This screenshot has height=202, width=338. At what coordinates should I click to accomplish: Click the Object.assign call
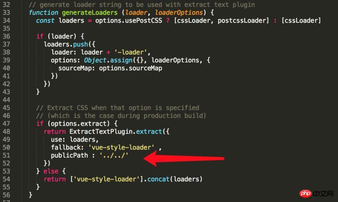point(108,60)
